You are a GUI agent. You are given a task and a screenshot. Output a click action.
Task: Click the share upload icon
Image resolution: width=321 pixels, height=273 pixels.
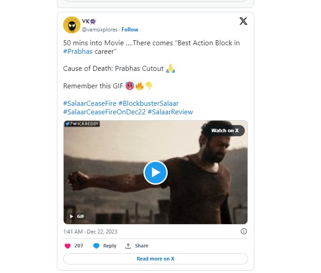pos(128,246)
